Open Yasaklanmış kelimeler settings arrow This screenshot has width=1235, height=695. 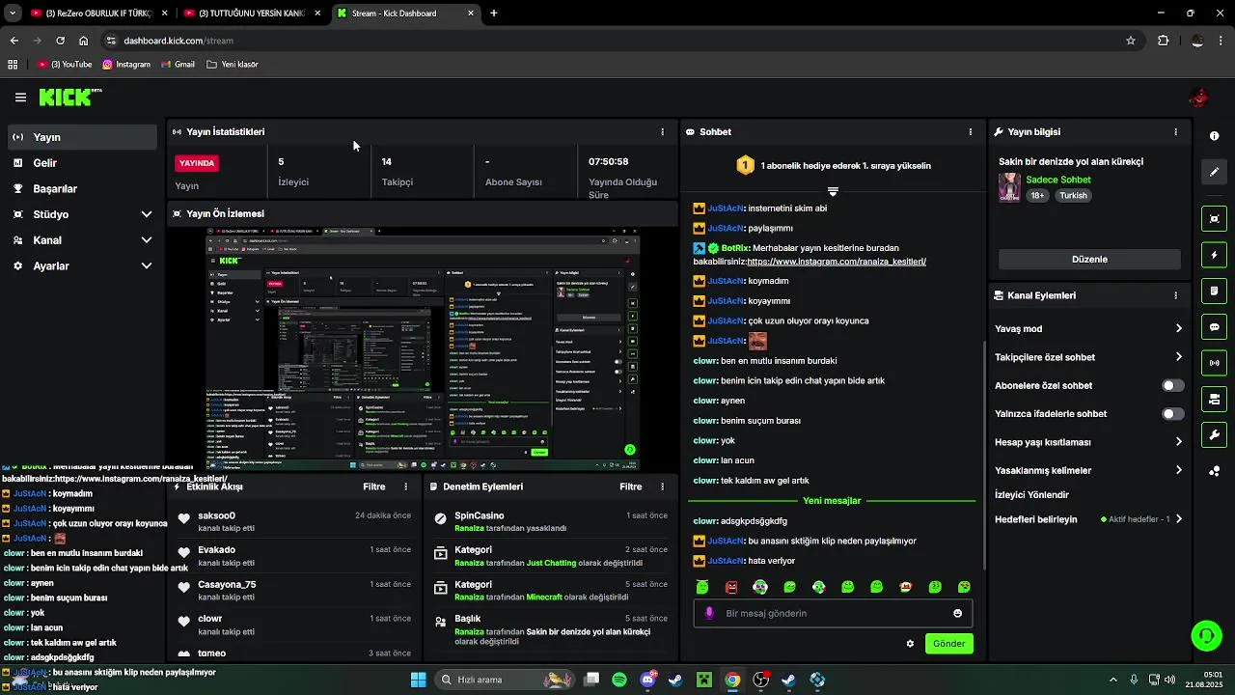tap(1178, 470)
